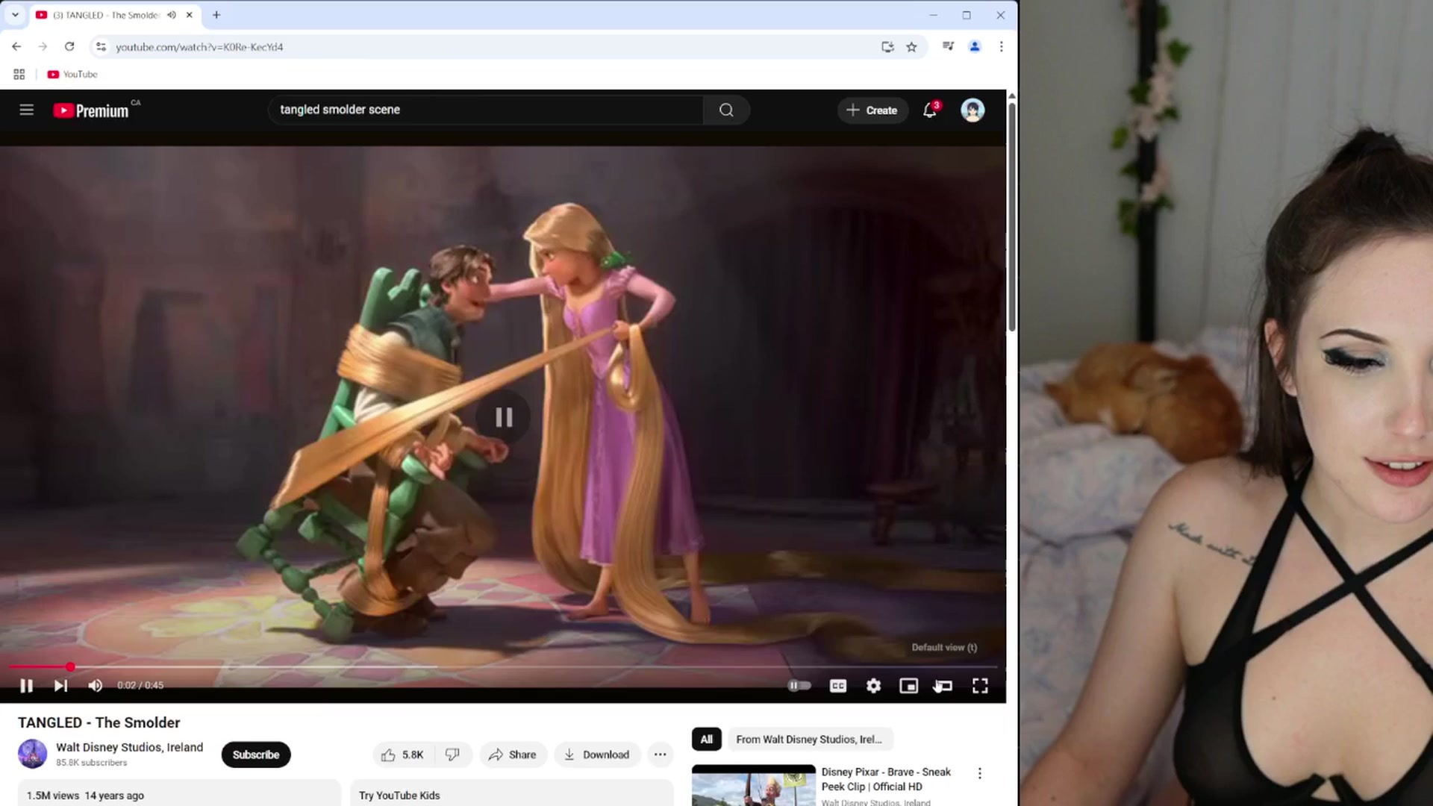Click the page vertical scrollbar

1012,216
